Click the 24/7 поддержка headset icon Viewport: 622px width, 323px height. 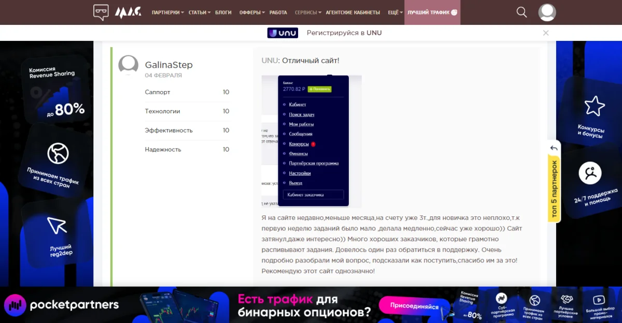click(x=590, y=173)
